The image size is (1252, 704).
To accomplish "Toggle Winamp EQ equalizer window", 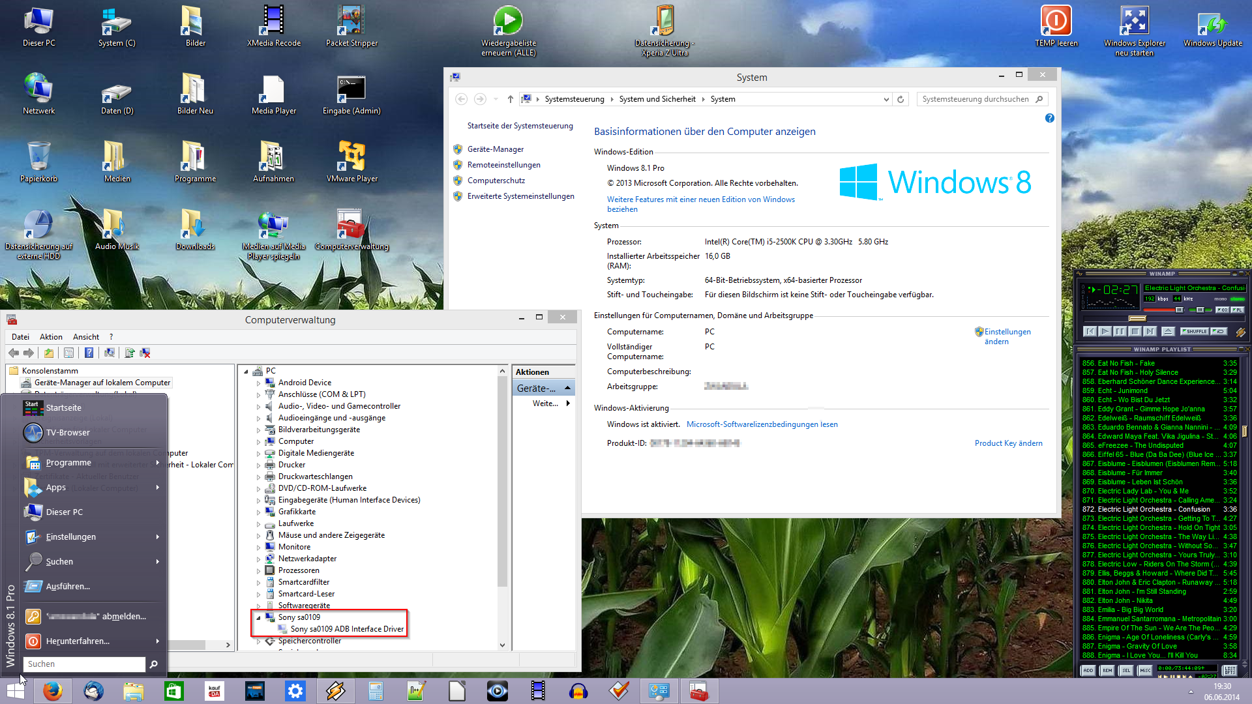I will click(1223, 310).
